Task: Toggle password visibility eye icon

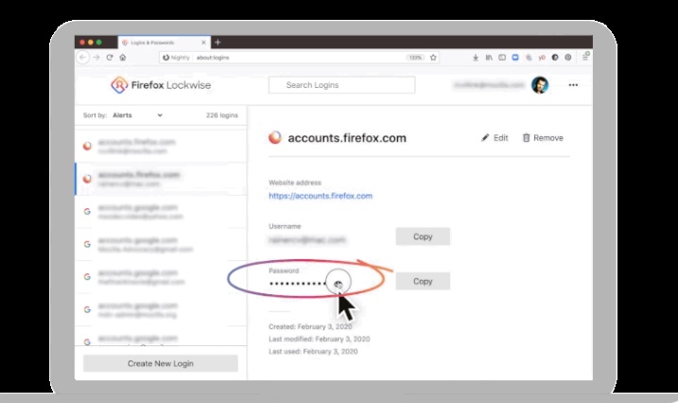Action: click(339, 284)
